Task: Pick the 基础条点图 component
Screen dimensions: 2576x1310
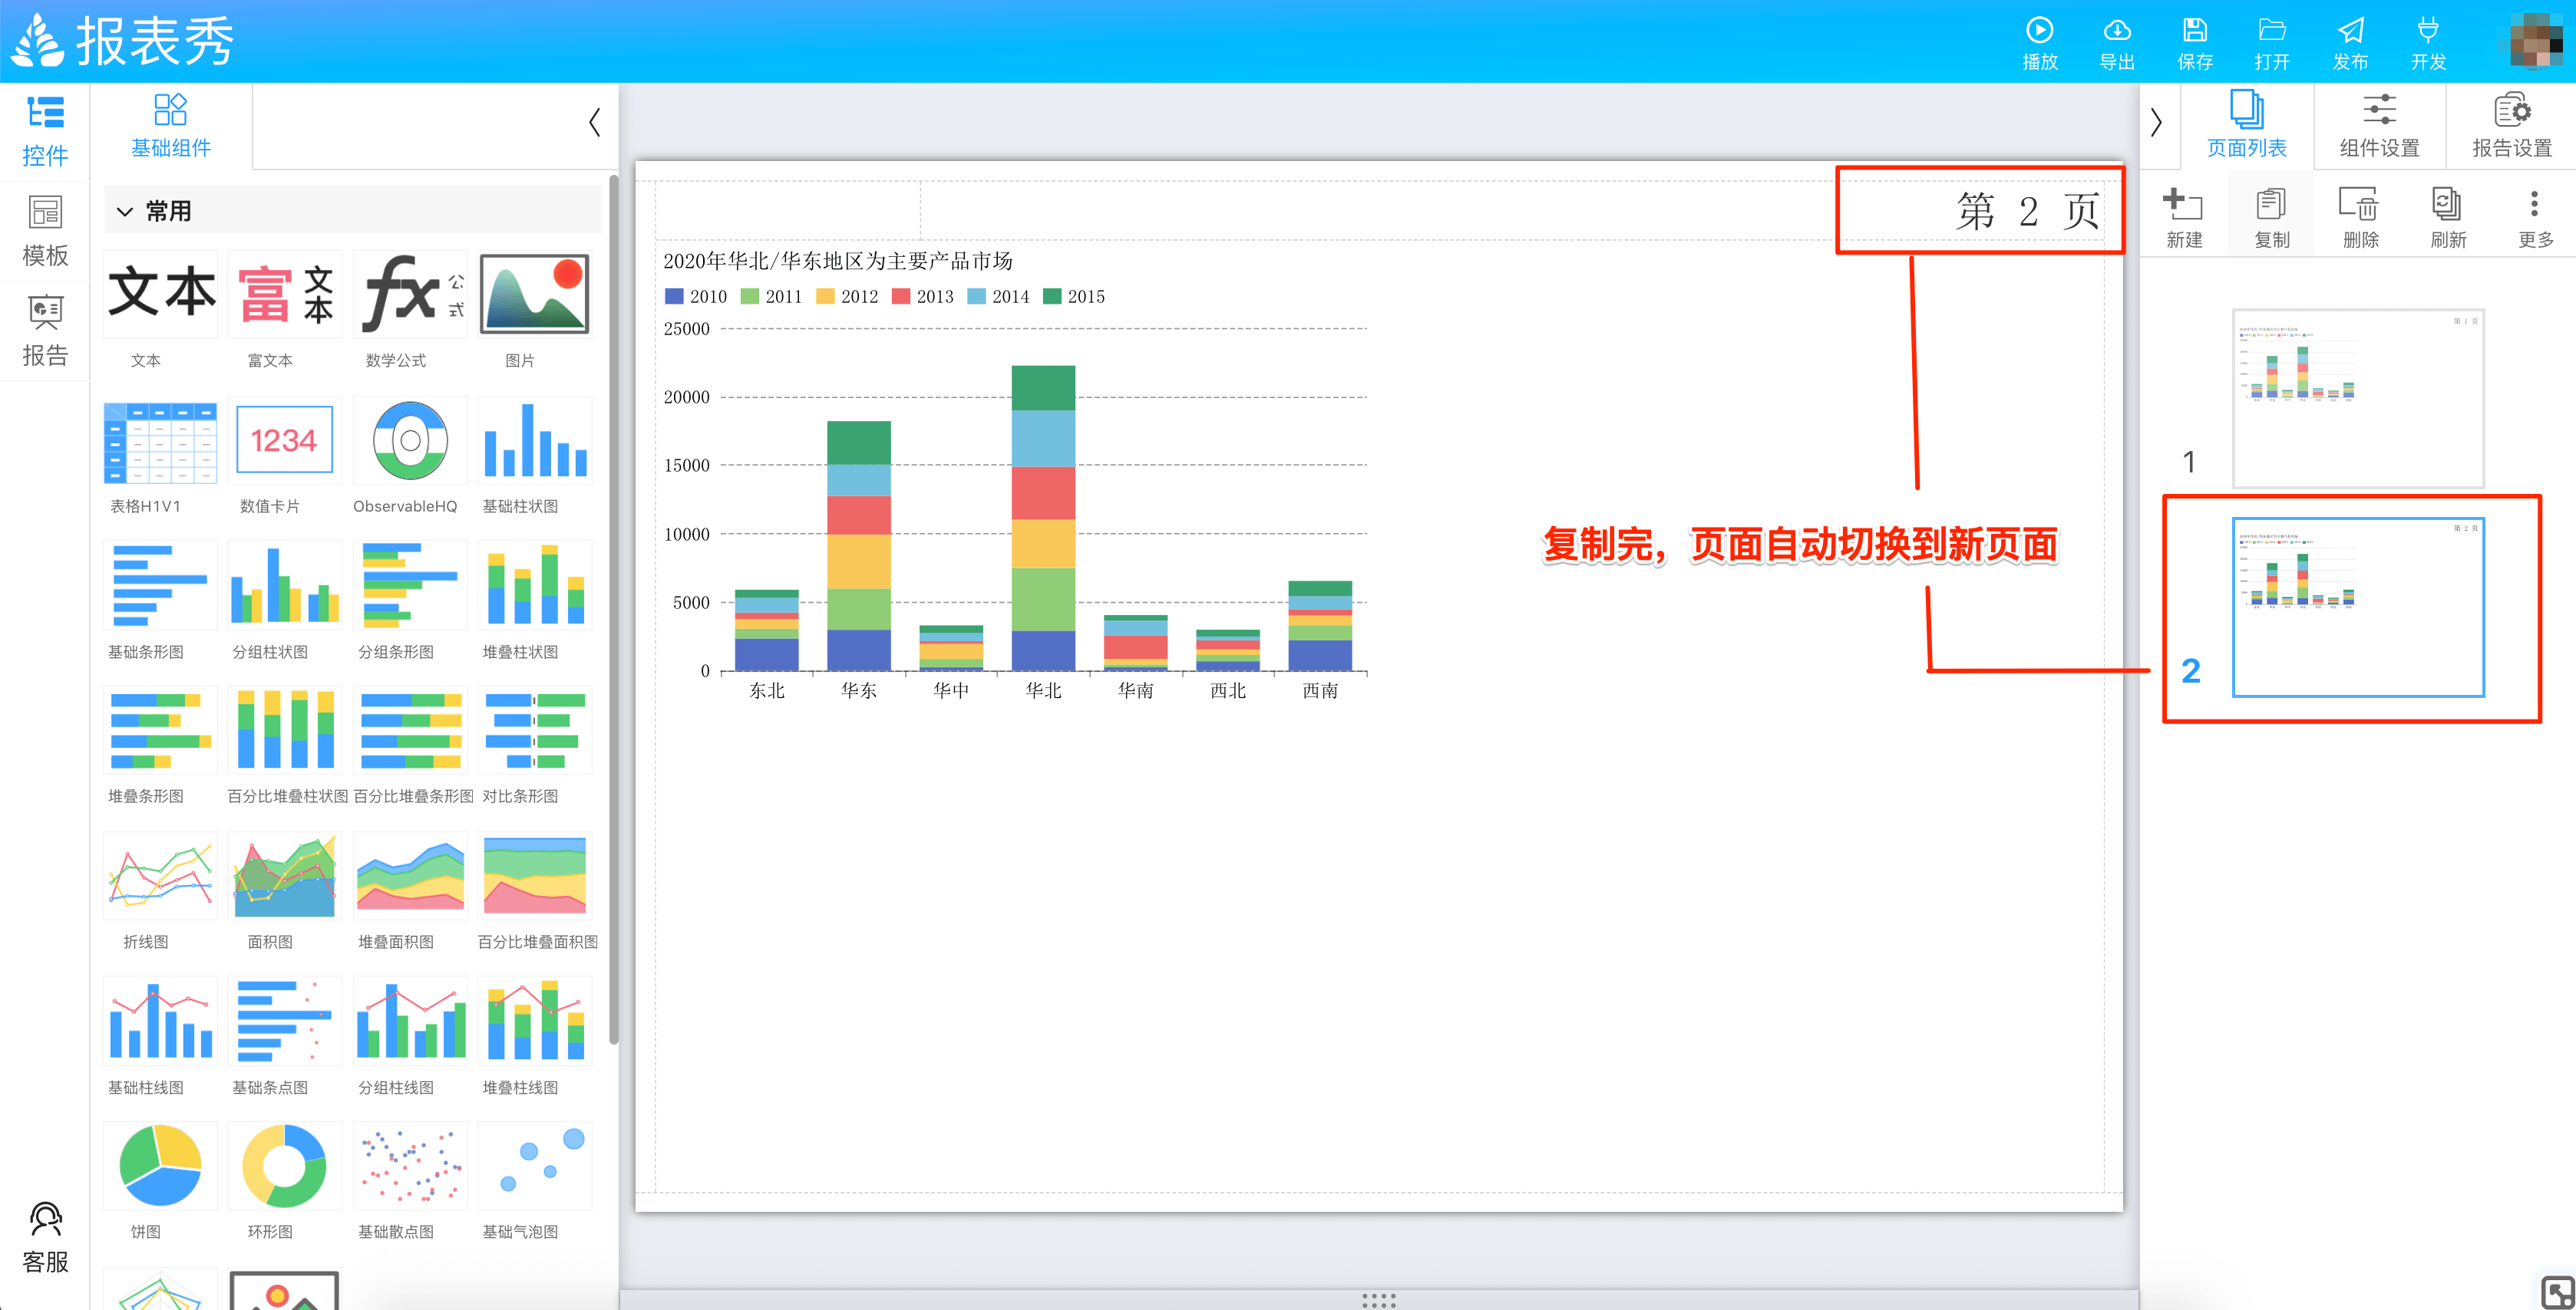Action: 285,1021
